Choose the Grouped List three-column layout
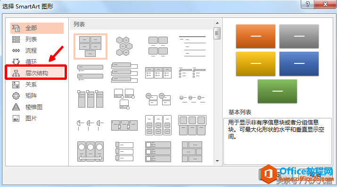Screen dimensions: 337x187 tap(158, 125)
